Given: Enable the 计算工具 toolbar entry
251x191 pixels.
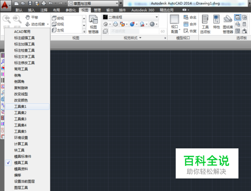Looking at the screenshot, I should 27,144.
